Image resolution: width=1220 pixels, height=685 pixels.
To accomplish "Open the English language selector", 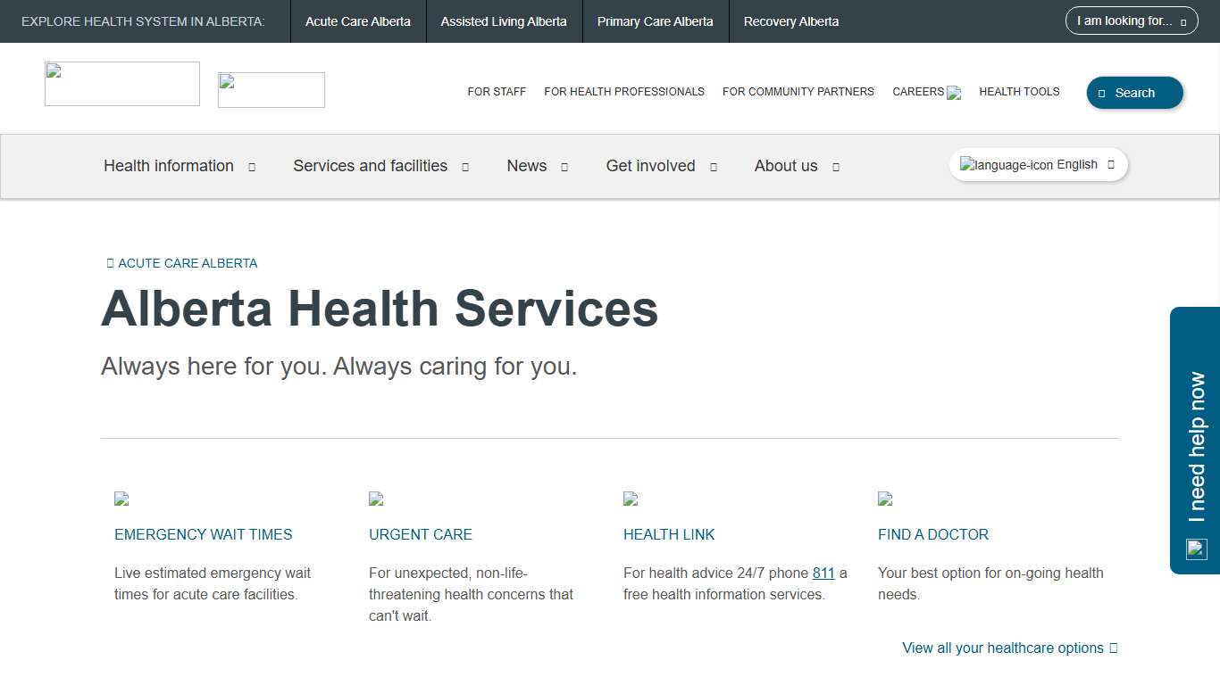I will click(x=1038, y=164).
